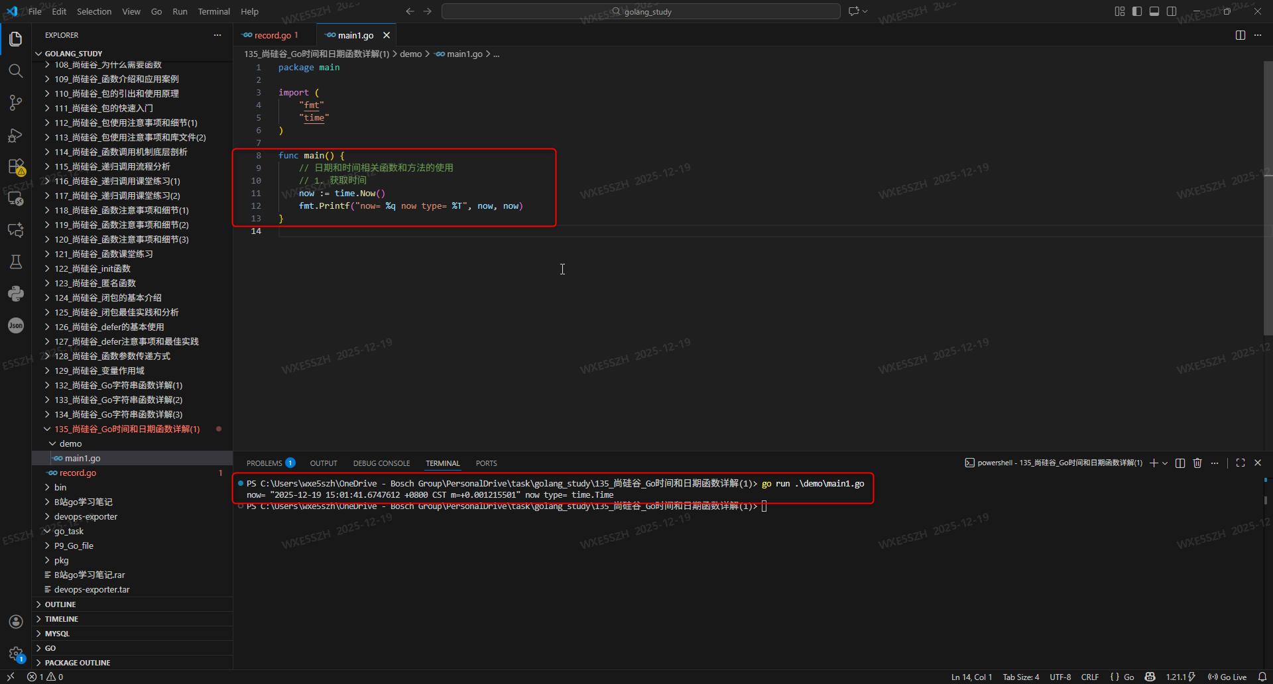
Task: Split the editor to the right
Action: point(1241,35)
